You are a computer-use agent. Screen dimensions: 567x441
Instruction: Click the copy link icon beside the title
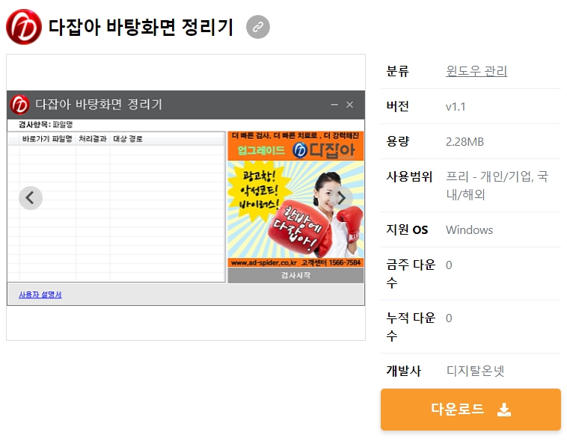point(258,27)
